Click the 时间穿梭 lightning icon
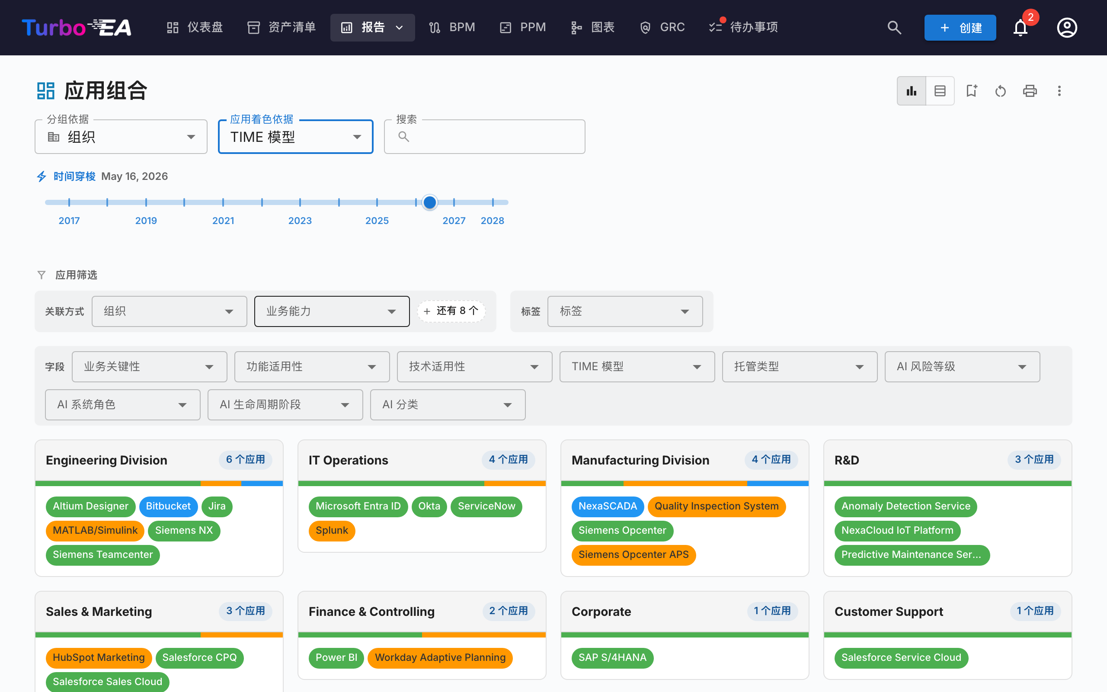Viewport: 1107px width, 692px height. click(x=42, y=176)
